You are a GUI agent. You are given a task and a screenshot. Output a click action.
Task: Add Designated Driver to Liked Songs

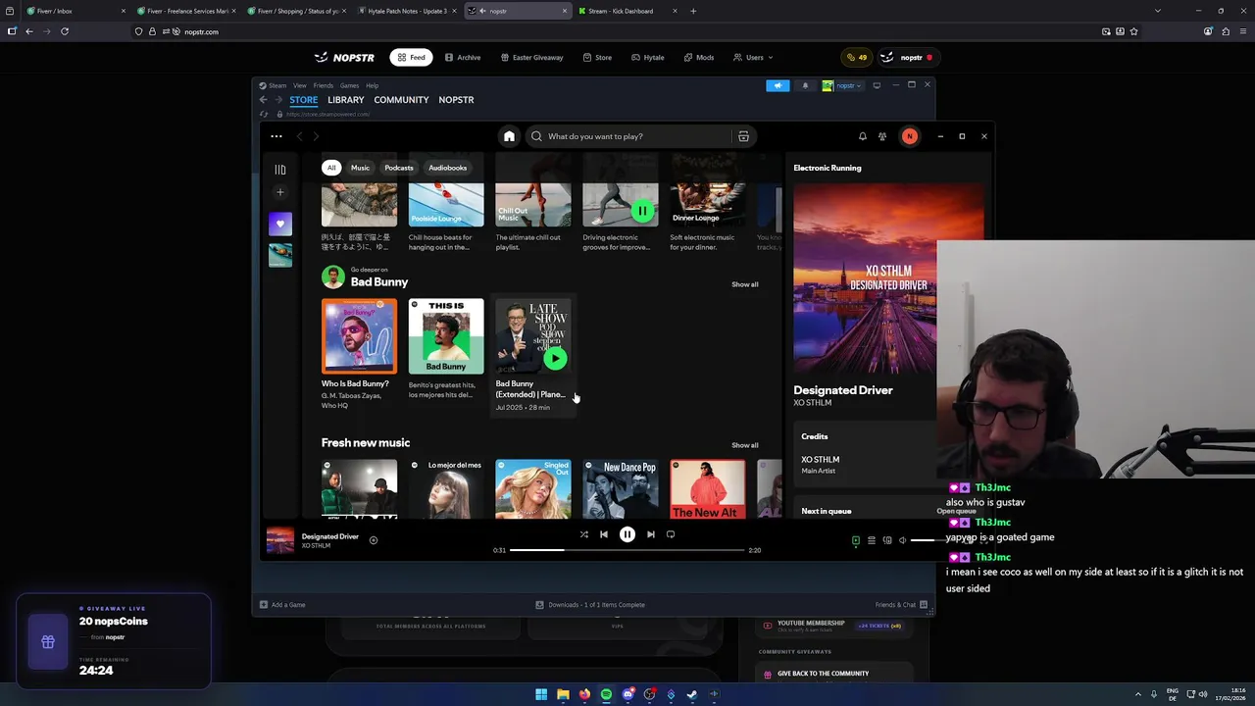(374, 540)
